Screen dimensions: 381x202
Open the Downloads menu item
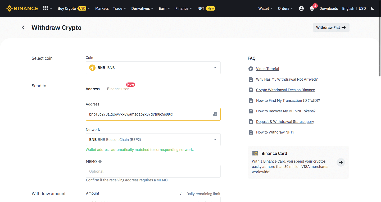click(x=329, y=8)
